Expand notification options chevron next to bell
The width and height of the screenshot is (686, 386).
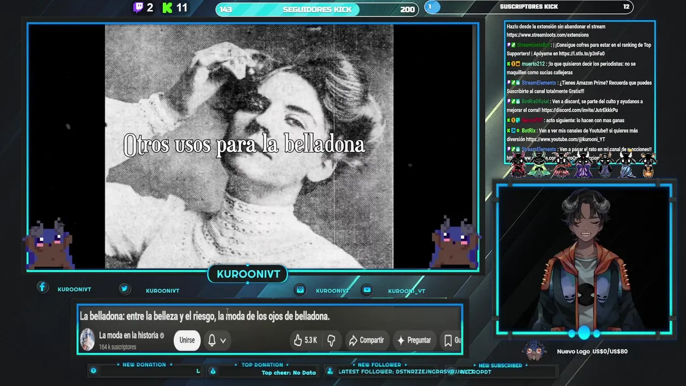(223, 340)
